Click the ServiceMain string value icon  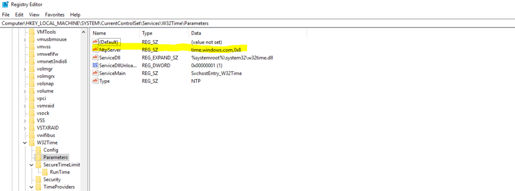pyautogui.click(x=95, y=73)
